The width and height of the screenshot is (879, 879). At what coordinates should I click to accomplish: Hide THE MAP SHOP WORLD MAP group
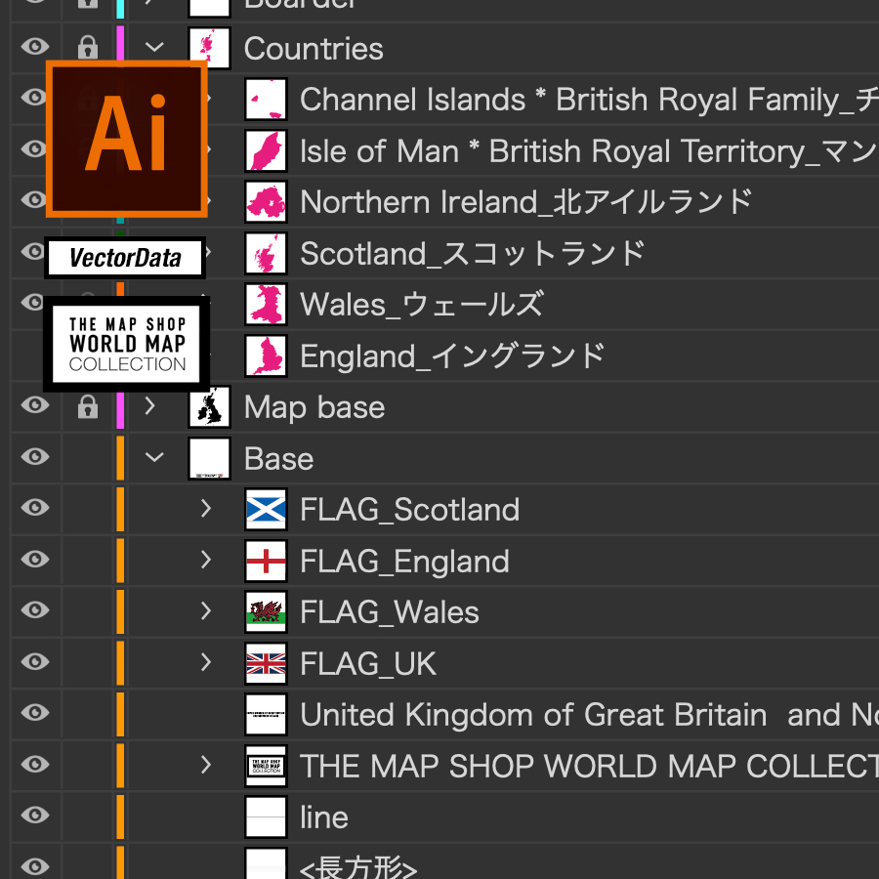tap(35, 764)
